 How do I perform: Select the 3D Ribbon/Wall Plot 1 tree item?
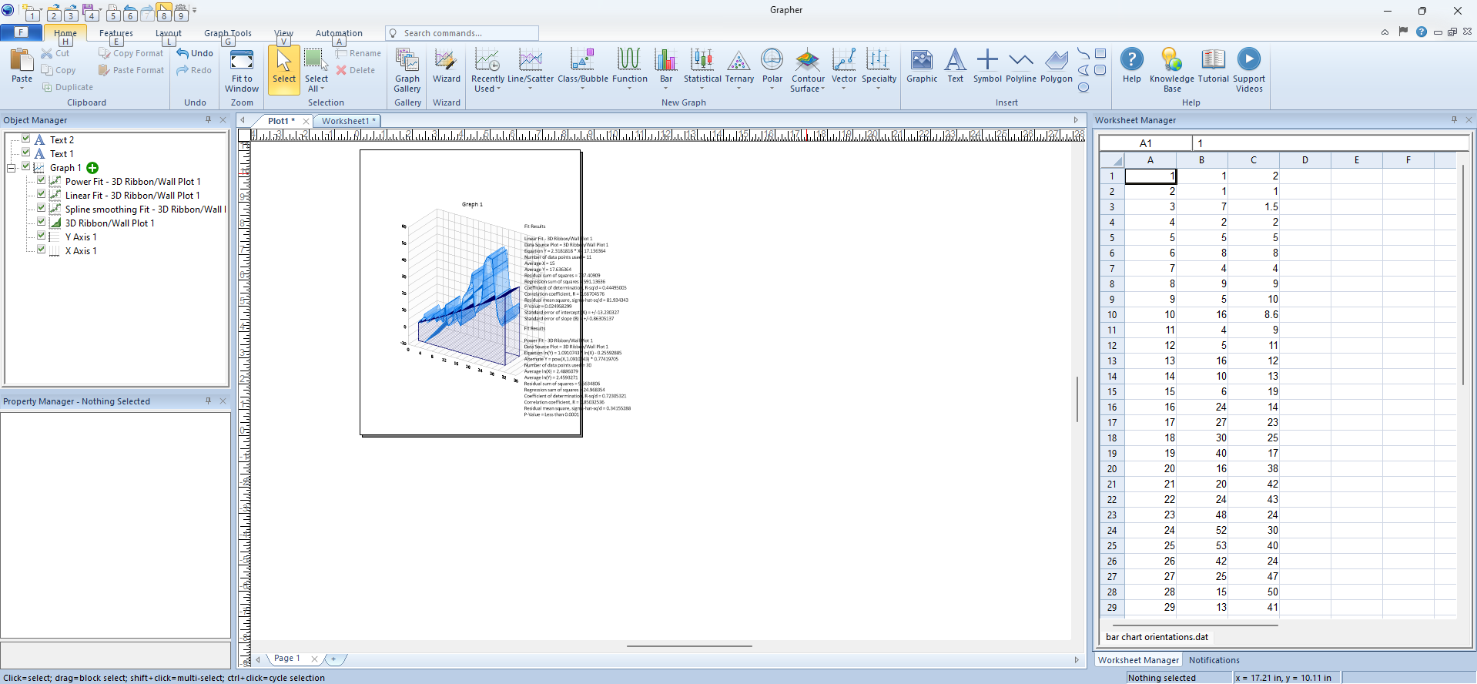(x=109, y=223)
